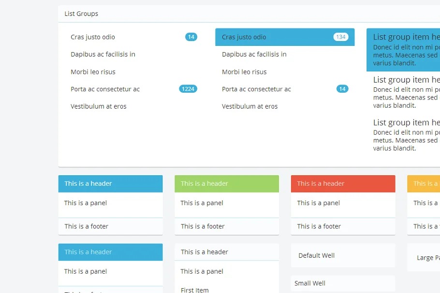Select Morbi leo risus in the leftmost list

[x=93, y=72]
